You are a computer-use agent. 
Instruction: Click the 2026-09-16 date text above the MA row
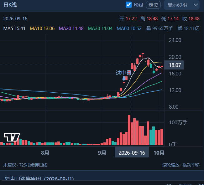tap(15, 19)
